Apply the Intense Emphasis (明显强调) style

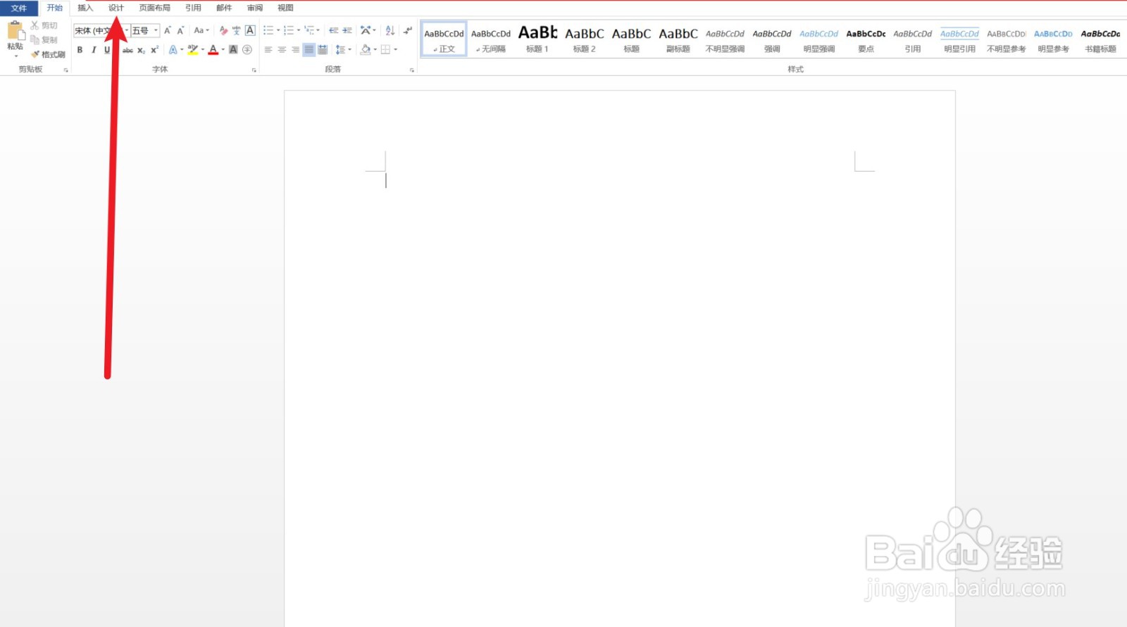coord(819,39)
